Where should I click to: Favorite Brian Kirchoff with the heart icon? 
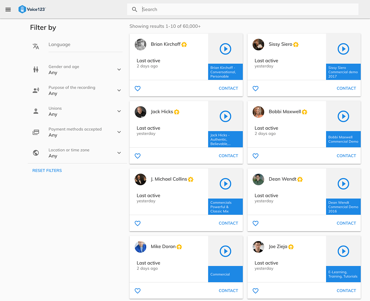pyautogui.click(x=138, y=89)
